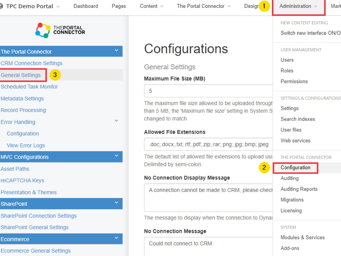This screenshot has width=341, height=256.
Task: Open Asset Paths link
Action: [x=15, y=169]
